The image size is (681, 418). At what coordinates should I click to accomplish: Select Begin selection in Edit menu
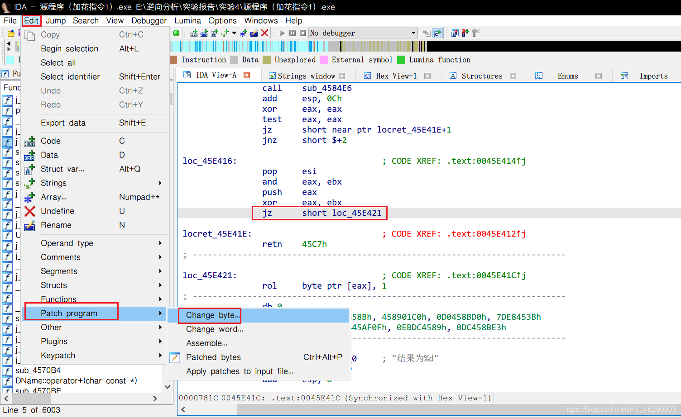coord(95,49)
